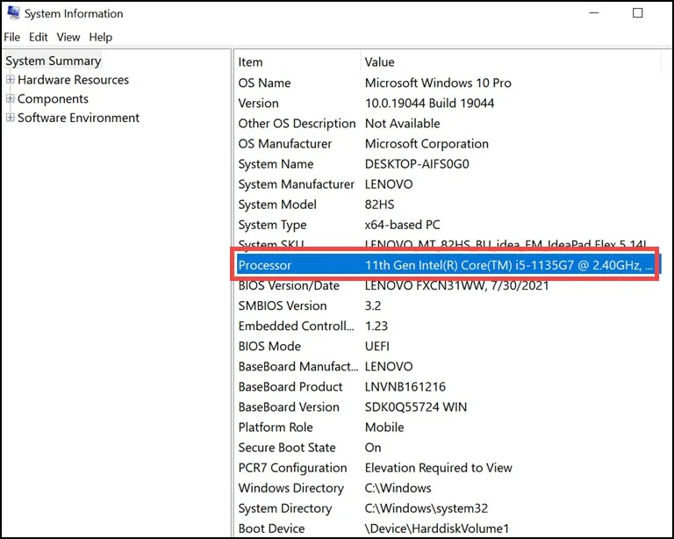Click the value Not Available
The image size is (674, 539).
tap(402, 124)
